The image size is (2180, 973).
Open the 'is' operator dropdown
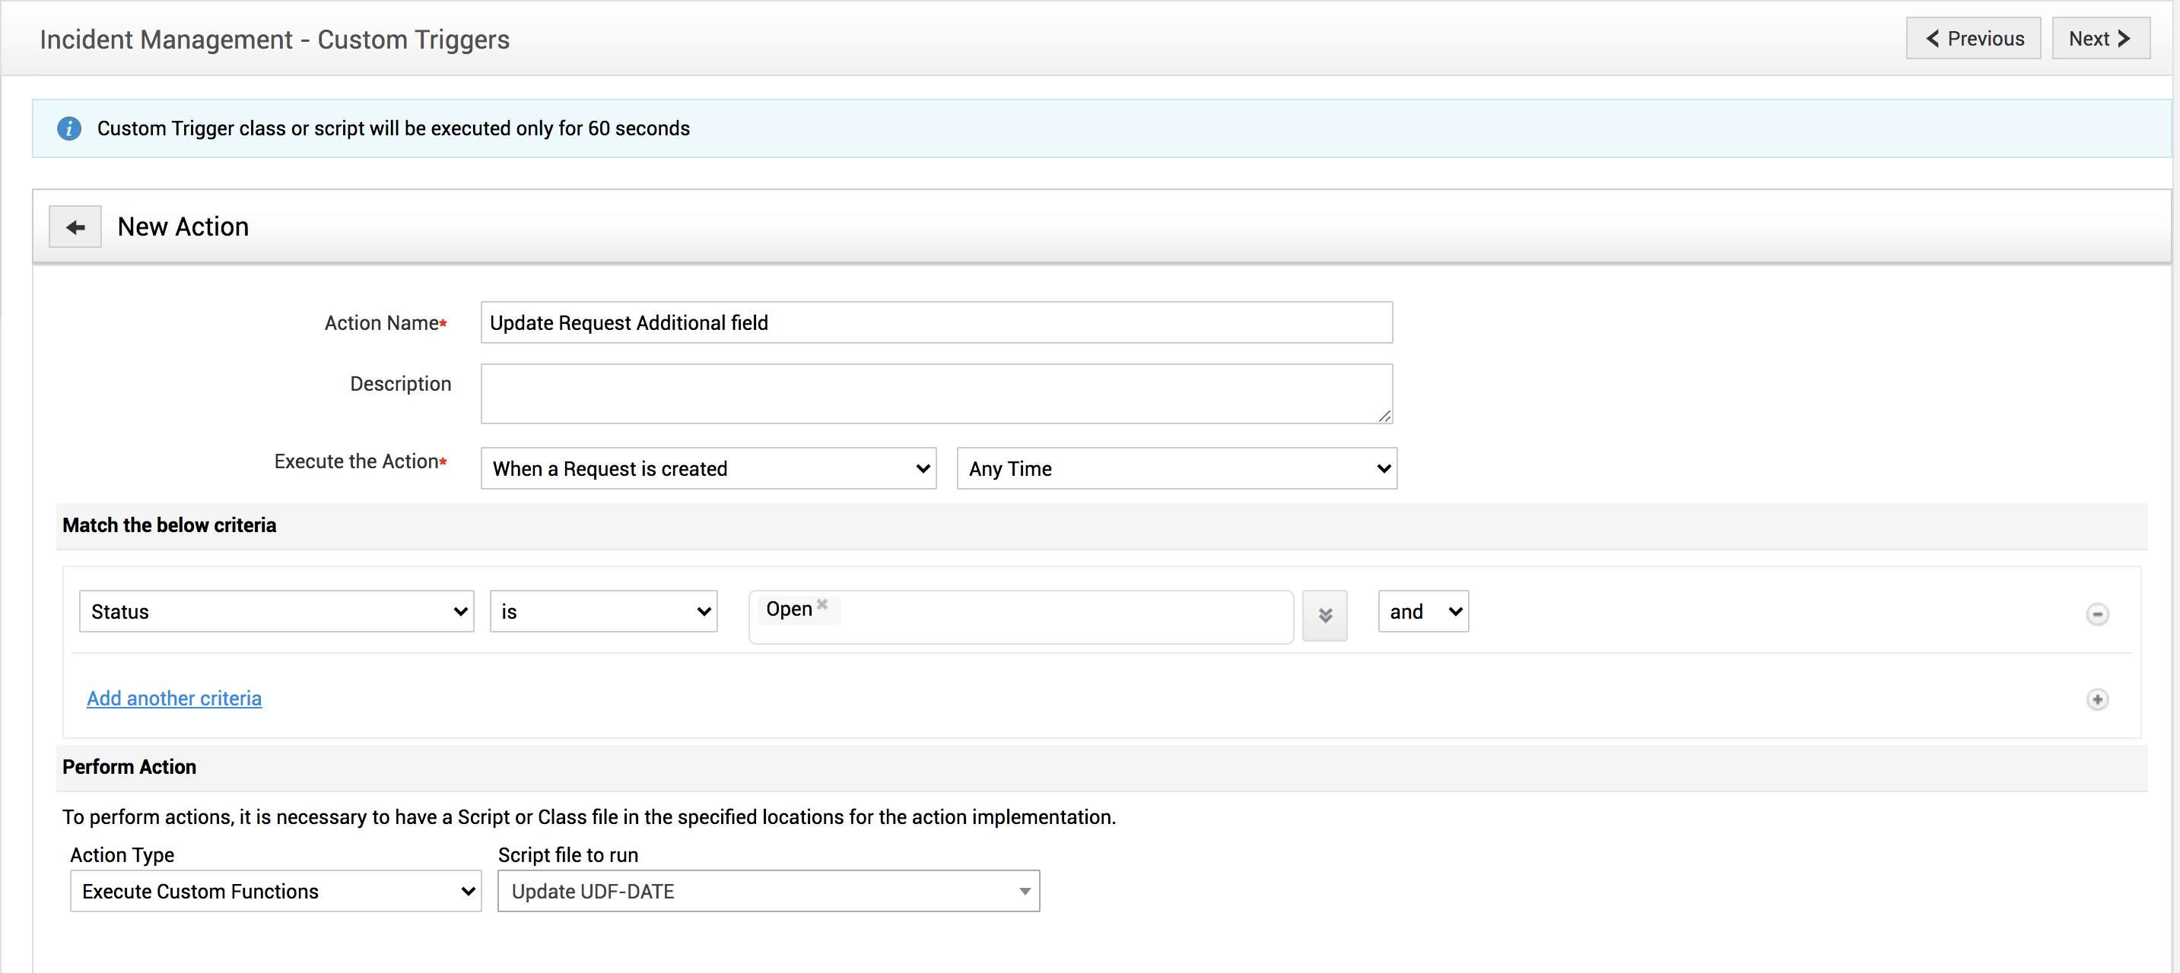[602, 611]
